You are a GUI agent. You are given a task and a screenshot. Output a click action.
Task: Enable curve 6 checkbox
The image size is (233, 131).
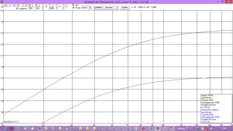64,5
